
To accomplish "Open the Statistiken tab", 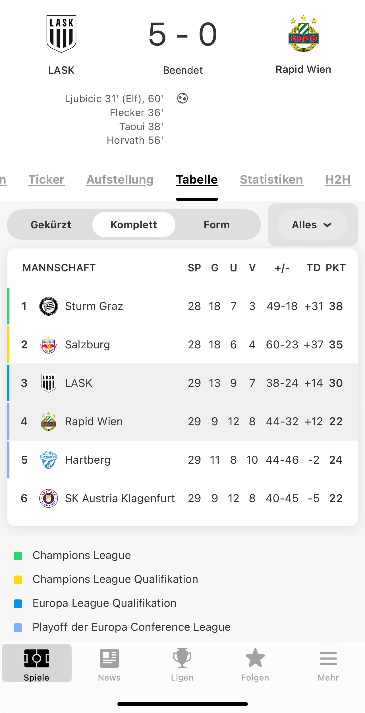I will (x=271, y=180).
